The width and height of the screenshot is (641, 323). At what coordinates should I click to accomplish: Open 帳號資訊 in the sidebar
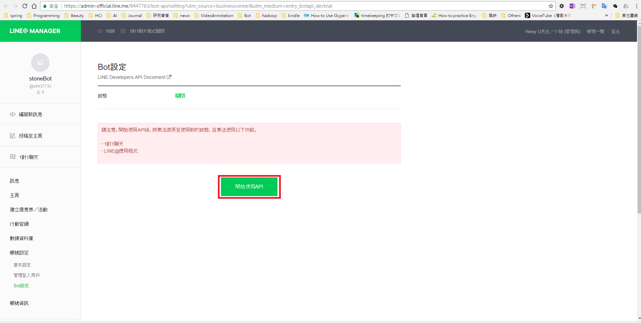(19, 303)
